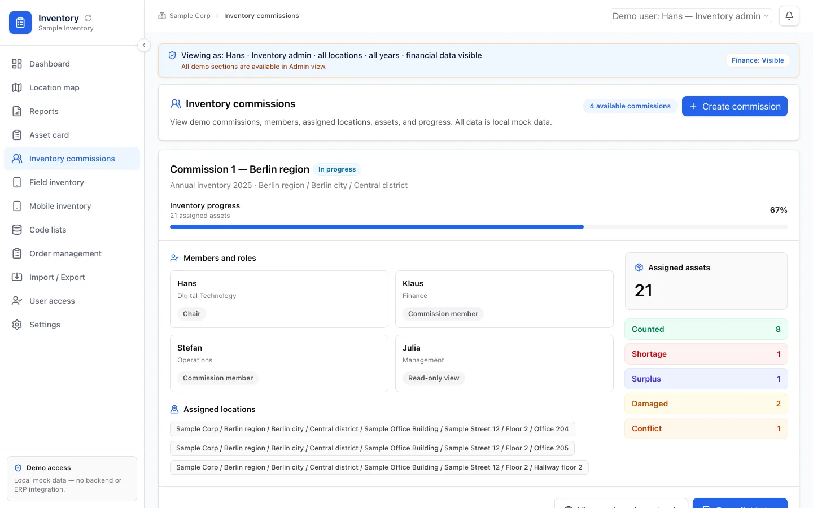Click the Order management clipboard icon
The image size is (813, 508).
point(17,253)
